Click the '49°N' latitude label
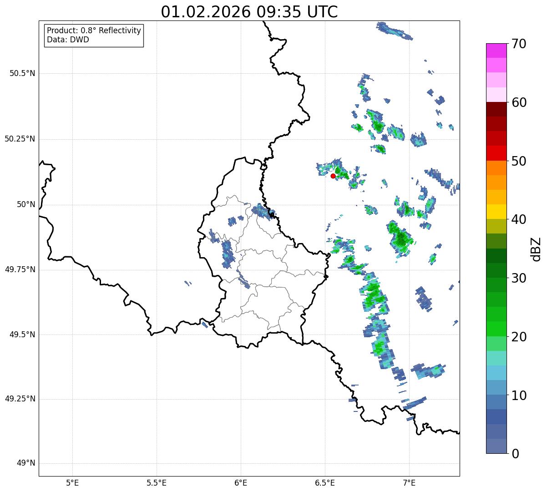 coord(26,463)
